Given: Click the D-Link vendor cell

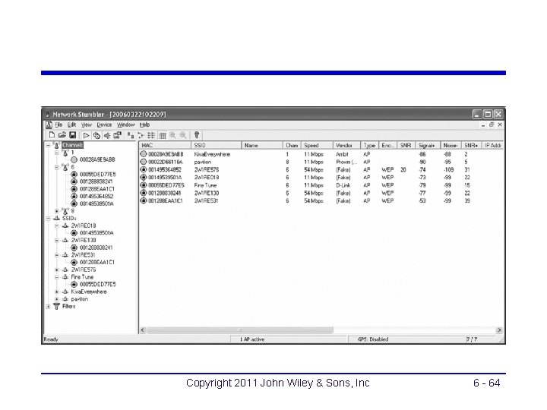Looking at the screenshot, I should (343, 185).
